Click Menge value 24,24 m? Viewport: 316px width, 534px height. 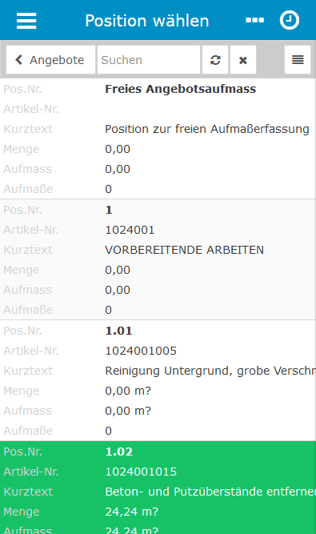(x=132, y=512)
